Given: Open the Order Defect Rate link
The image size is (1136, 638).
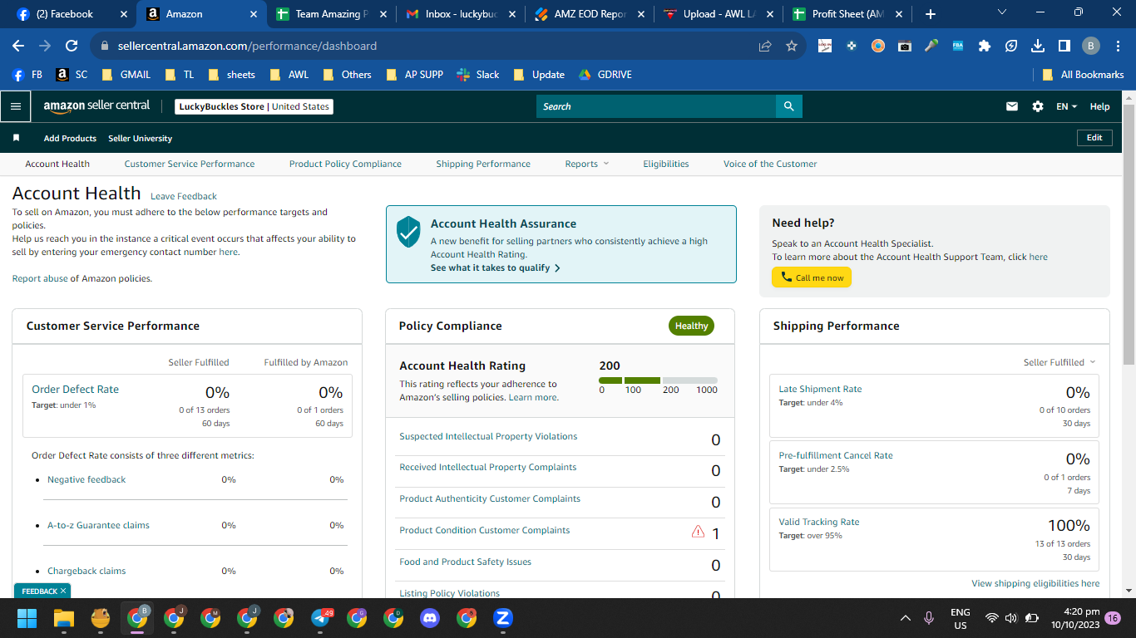Looking at the screenshot, I should pyautogui.click(x=75, y=389).
